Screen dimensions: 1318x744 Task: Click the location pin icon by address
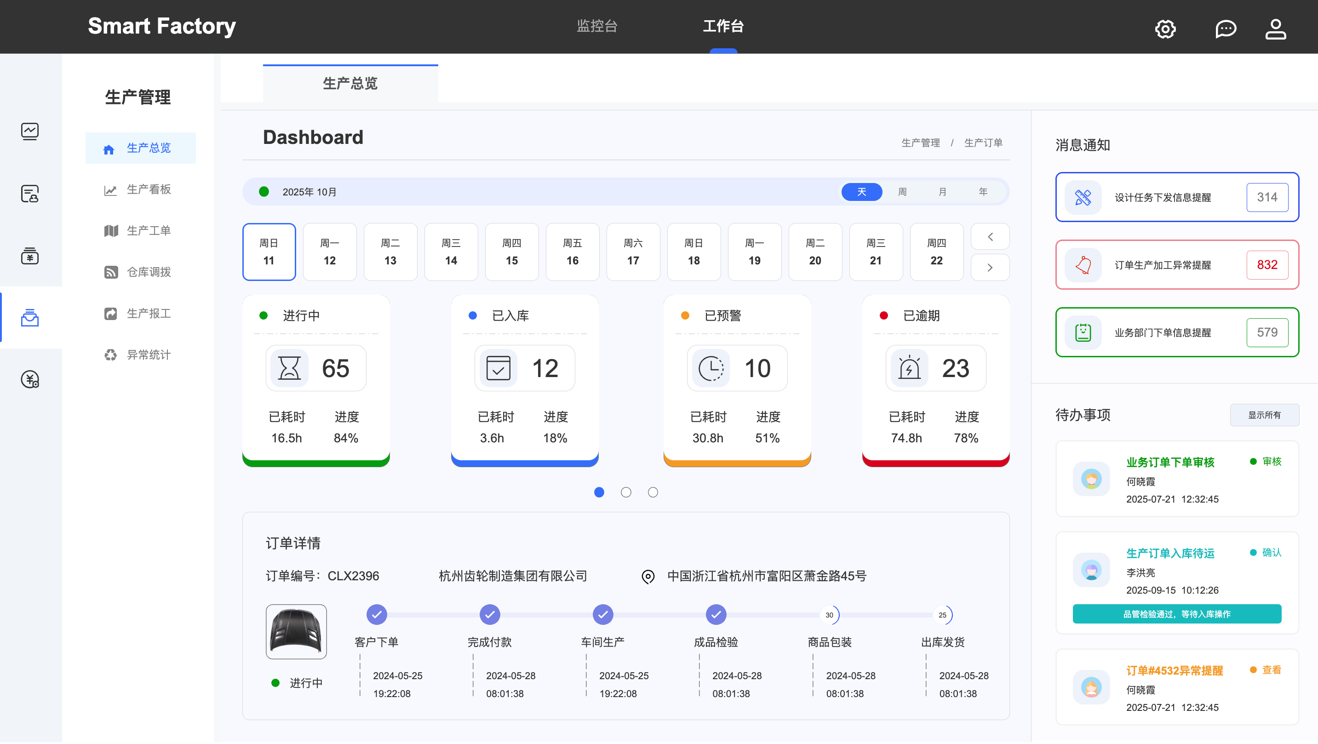click(648, 577)
